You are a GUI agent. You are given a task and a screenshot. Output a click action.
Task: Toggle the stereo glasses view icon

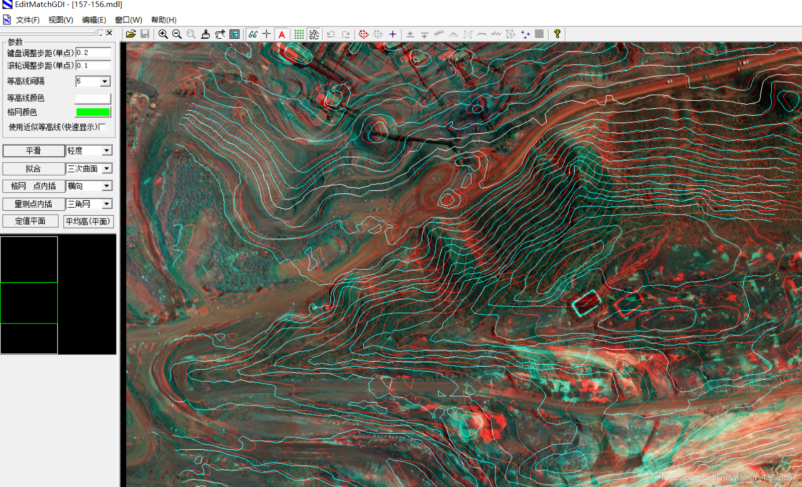253,34
